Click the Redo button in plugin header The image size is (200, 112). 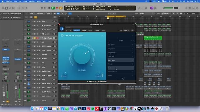coord(103,30)
